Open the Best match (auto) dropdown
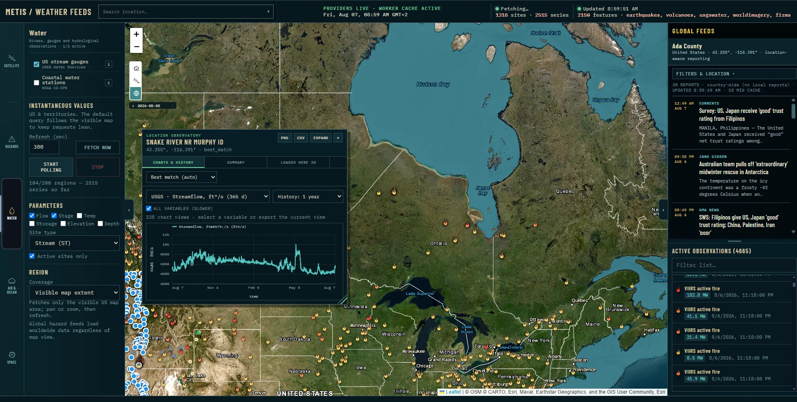 coord(181,177)
